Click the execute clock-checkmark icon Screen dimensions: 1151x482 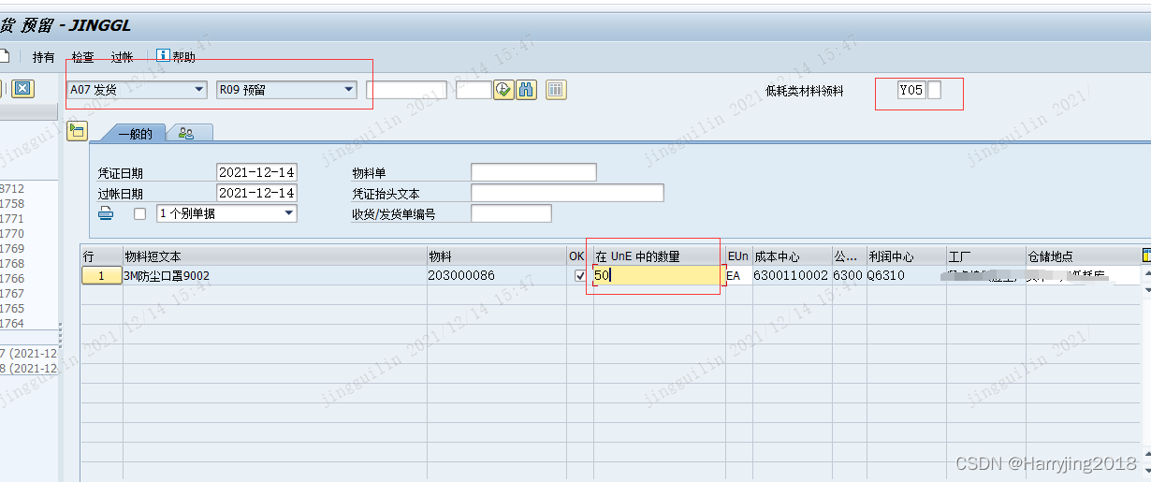pos(503,90)
